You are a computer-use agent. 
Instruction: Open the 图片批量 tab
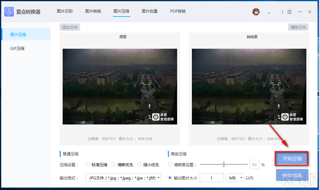(x=150, y=11)
